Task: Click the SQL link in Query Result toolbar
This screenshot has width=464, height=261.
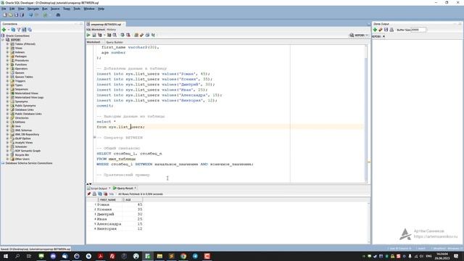Action: [111, 194]
